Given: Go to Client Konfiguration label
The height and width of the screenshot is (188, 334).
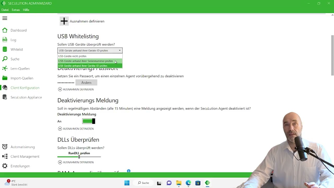Looking at the screenshot, I should [25, 88].
